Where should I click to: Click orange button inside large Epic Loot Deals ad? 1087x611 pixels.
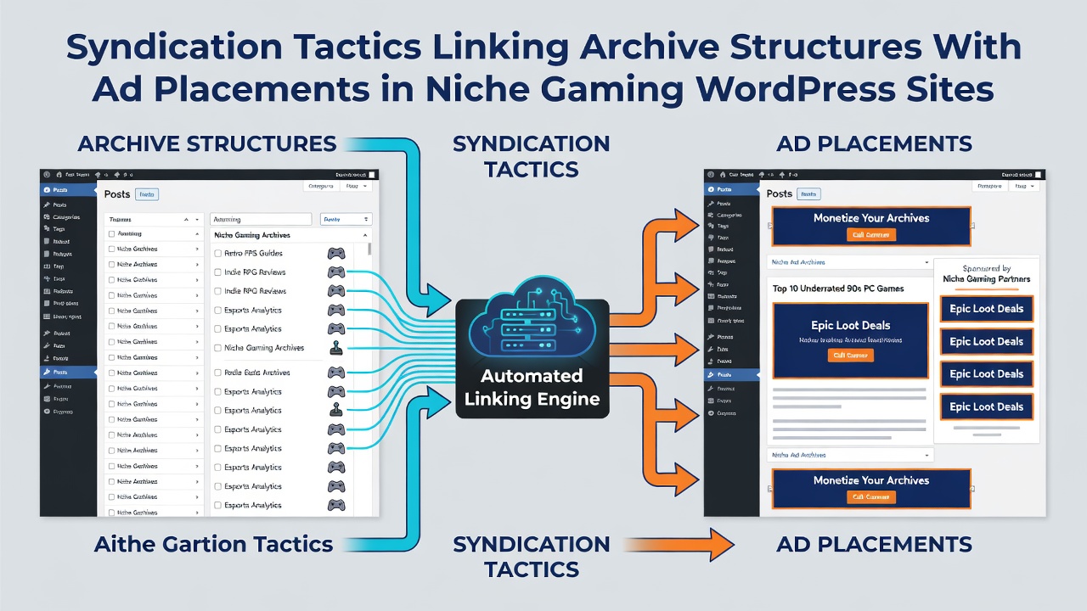[850, 356]
